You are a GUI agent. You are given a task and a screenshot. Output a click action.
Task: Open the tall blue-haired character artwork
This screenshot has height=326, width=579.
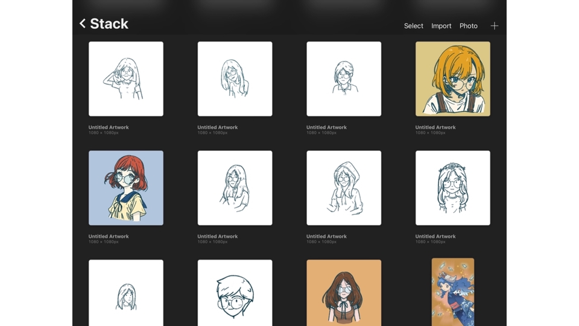(452, 292)
